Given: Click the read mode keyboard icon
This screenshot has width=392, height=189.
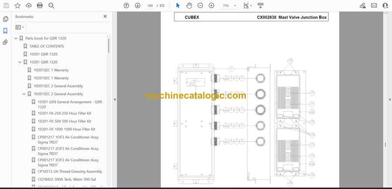Looking at the screenshot, I should tap(260, 6).
